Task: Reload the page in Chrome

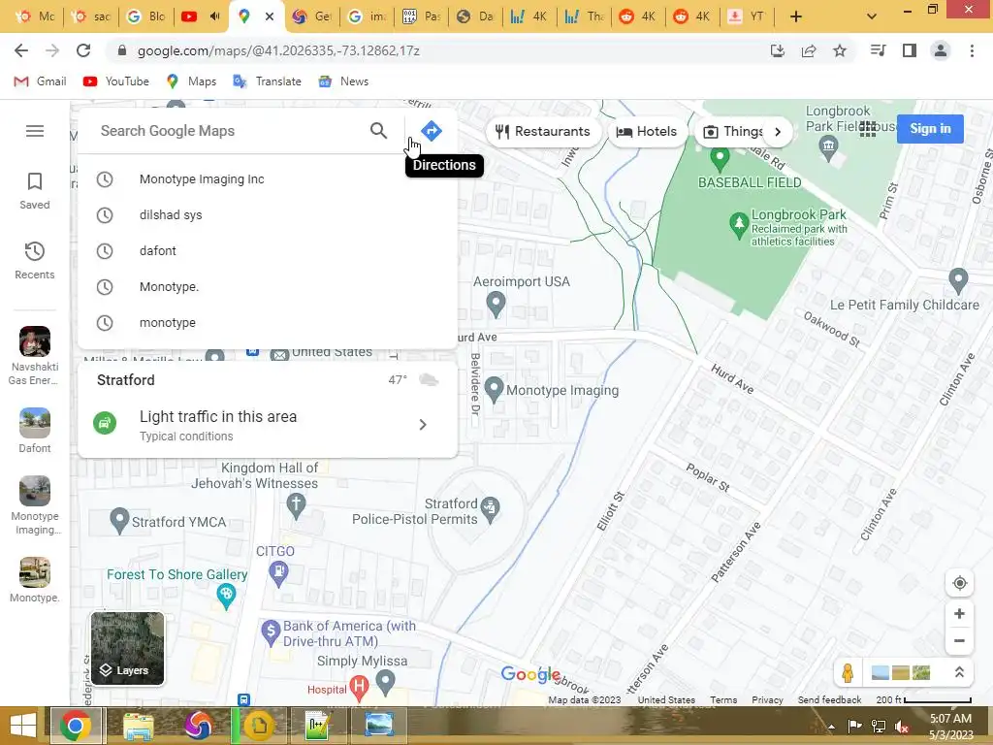Action: (83, 50)
